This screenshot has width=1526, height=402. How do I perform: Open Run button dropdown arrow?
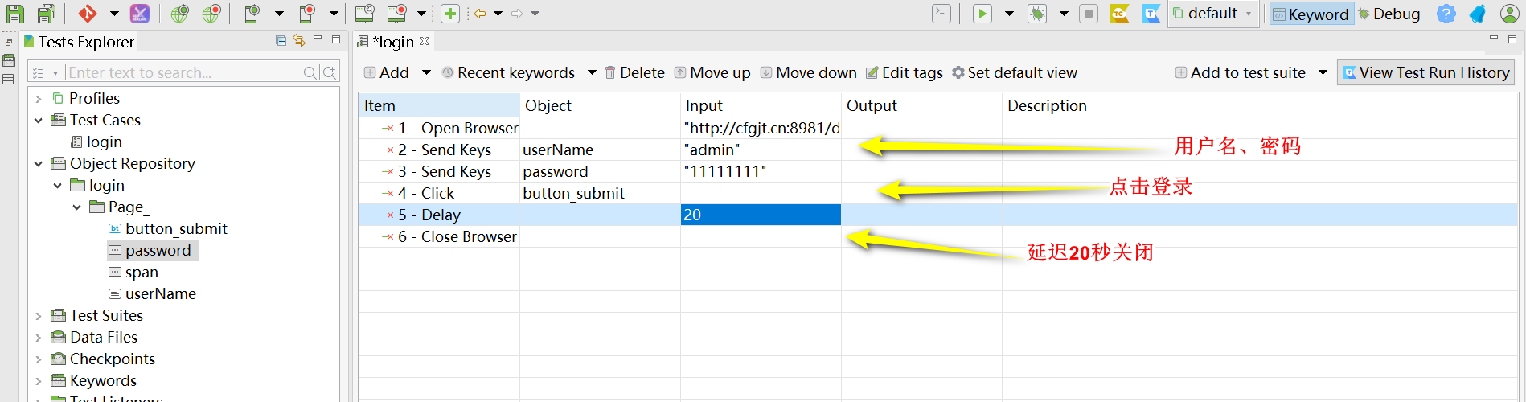1009,14
